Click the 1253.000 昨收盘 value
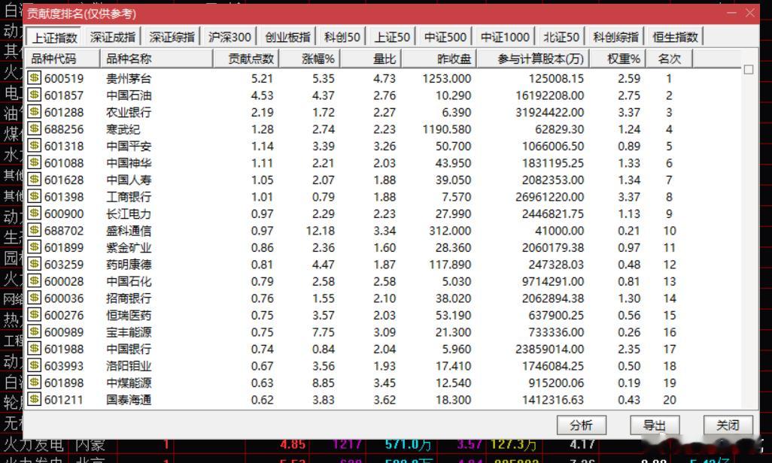Screen dimensions: 772x463 446,79
